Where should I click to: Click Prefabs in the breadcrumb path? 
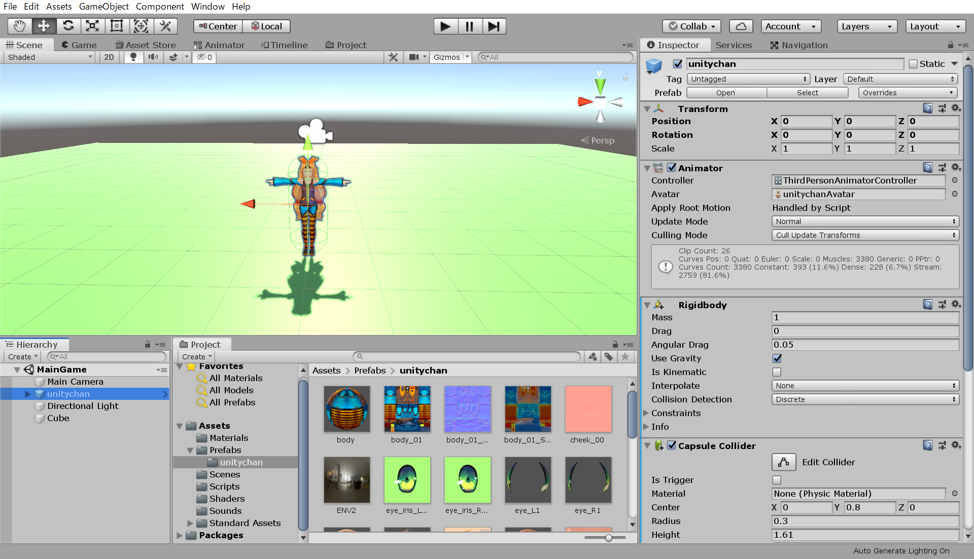point(370,370)
